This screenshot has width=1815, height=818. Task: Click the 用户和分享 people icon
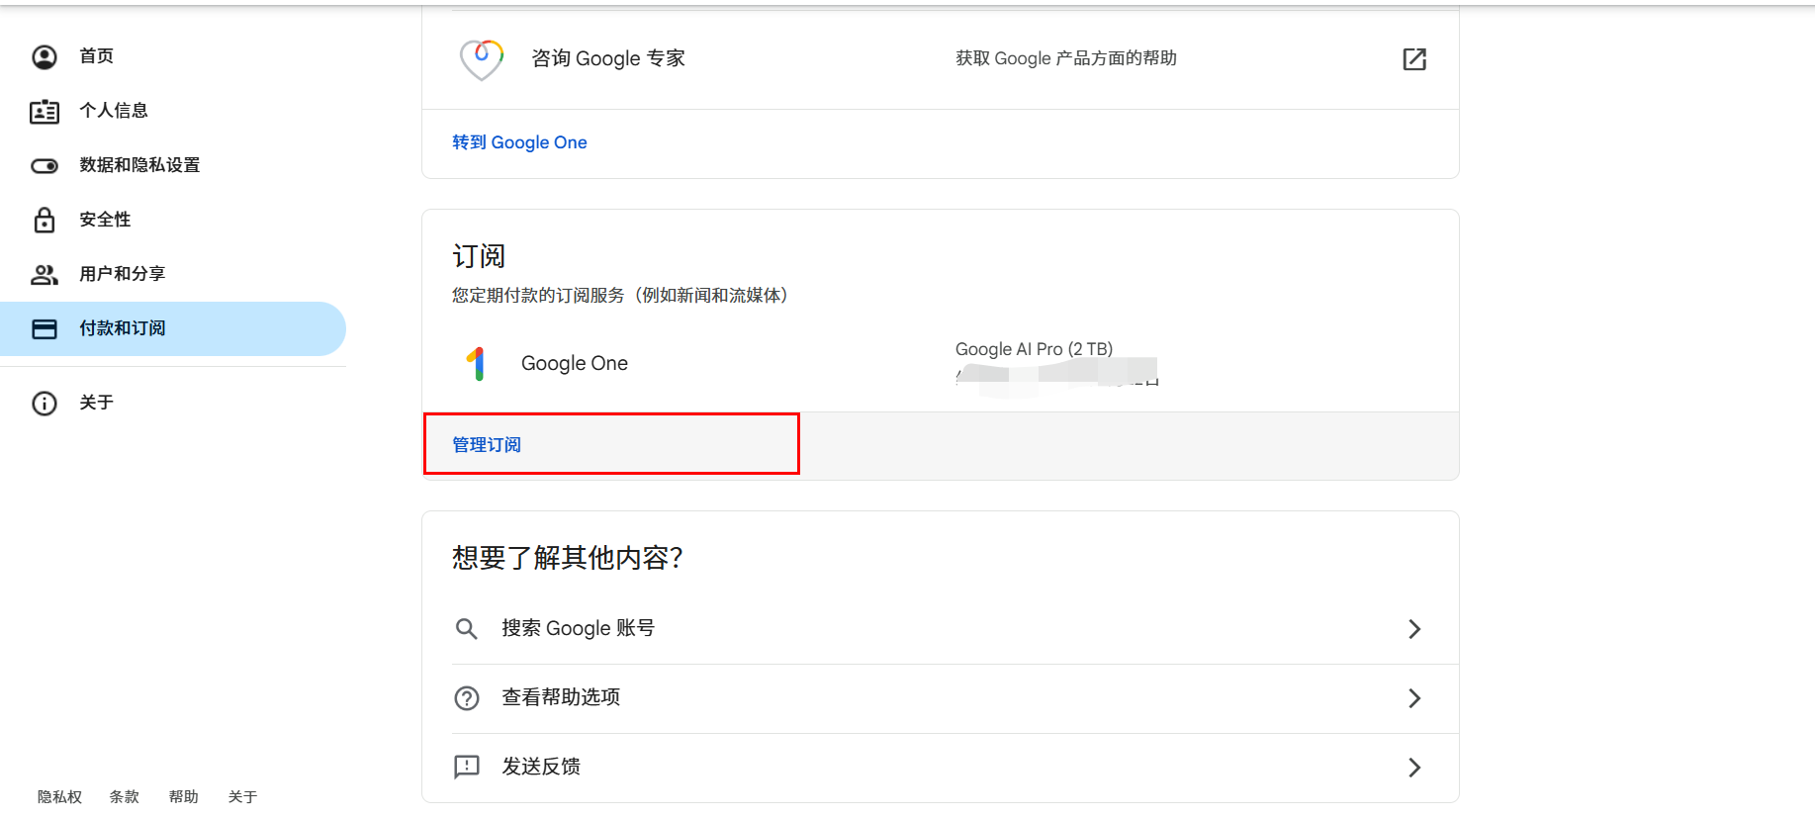45,274
